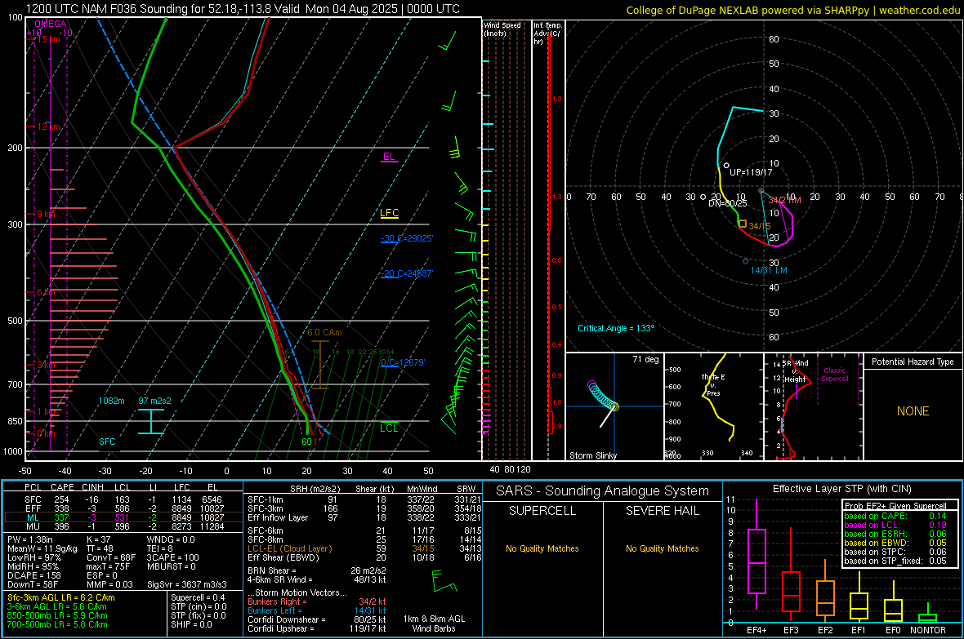
Task: Click the 'PW = 1.38in' value
Action: pos(31,539)
